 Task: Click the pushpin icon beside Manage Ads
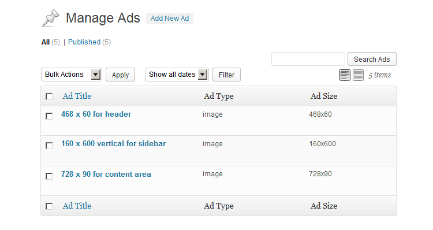(51, 18)
